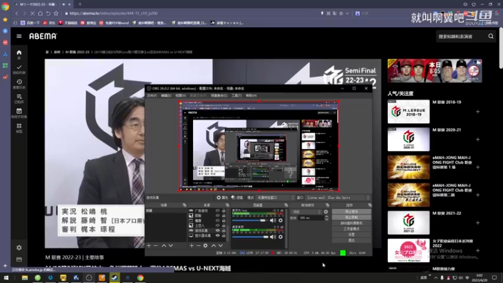Go to ABEMA home in sidebar
Screen dimensions: 503x283
(x=19, y=54)
